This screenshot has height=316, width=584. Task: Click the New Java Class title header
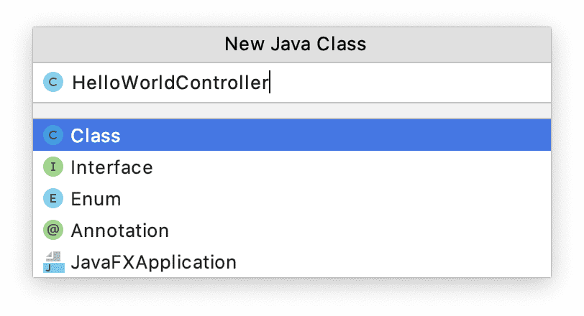(x=295, y=45)
